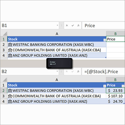Expand the name box dropdown showing B2
The height and width of the screenshot is (125, 125).
(x=57, y=71)
